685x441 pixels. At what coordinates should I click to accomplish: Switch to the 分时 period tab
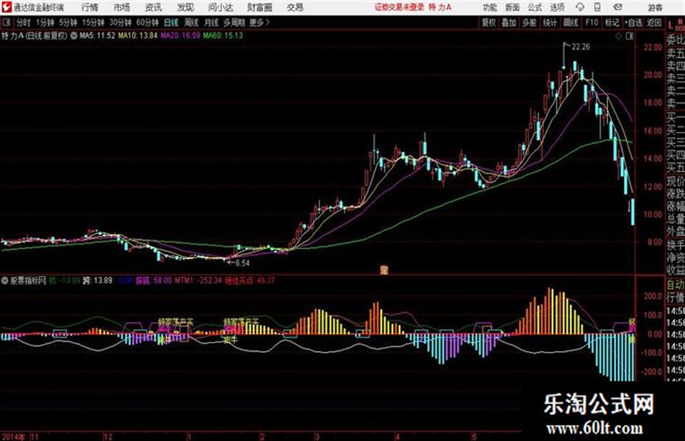(24, 22)
